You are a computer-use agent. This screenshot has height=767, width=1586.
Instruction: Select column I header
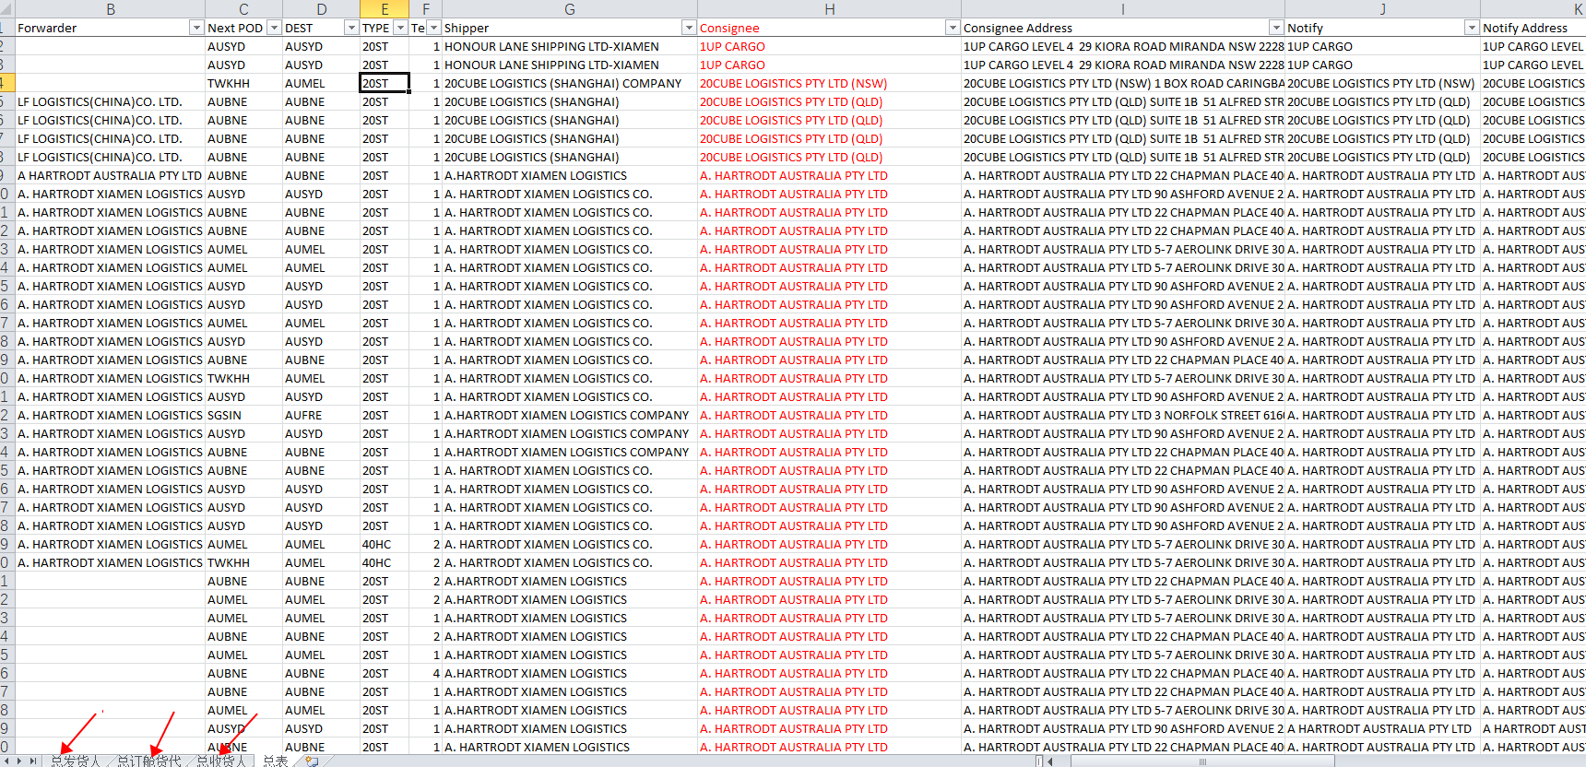[1122, 9]
